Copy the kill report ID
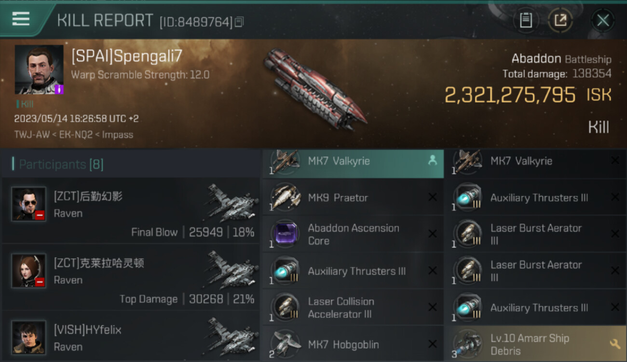Viewport: 627px width, 362px height. coord(239,22)
